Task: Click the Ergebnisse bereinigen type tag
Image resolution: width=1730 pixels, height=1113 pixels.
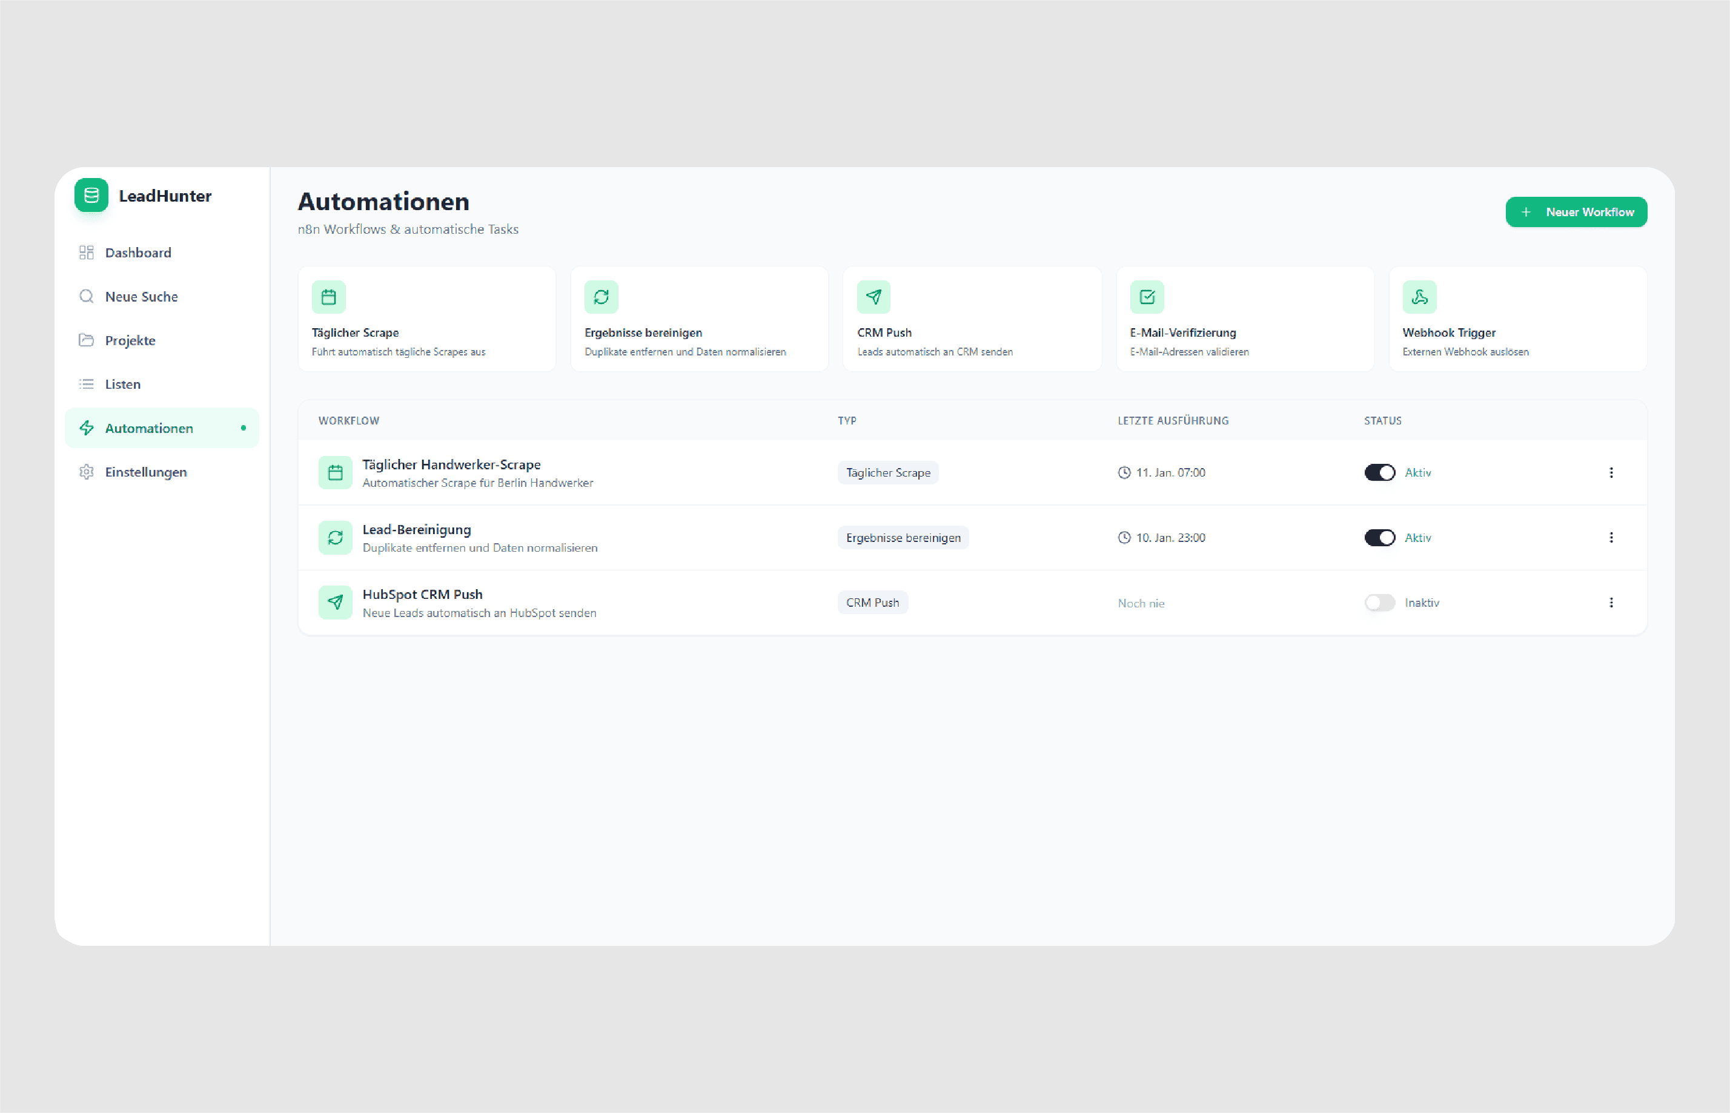Action: coord(903,538)
